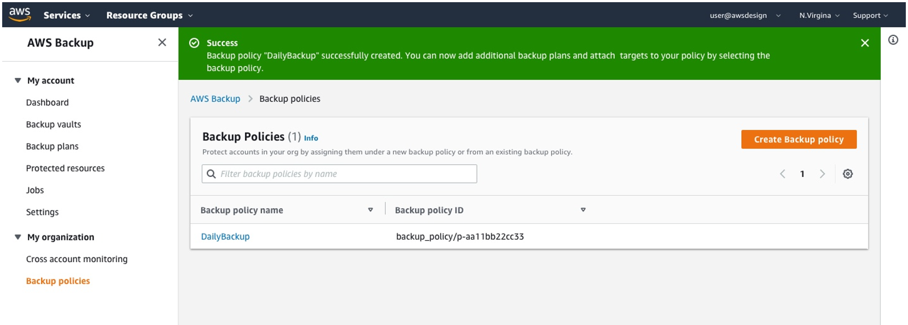The width and height of the screenshot is (908, 325).
Task: Open table preferences gear icon
Action: 848,174
